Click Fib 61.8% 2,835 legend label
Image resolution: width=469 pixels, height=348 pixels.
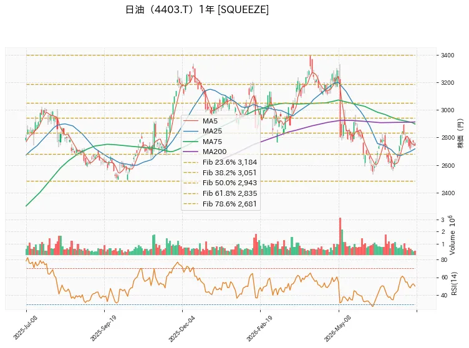point(230,193)
